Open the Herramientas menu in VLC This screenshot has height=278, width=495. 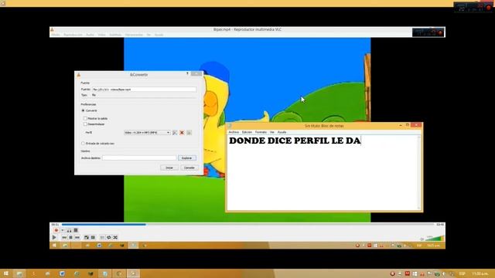pos(134,35)
